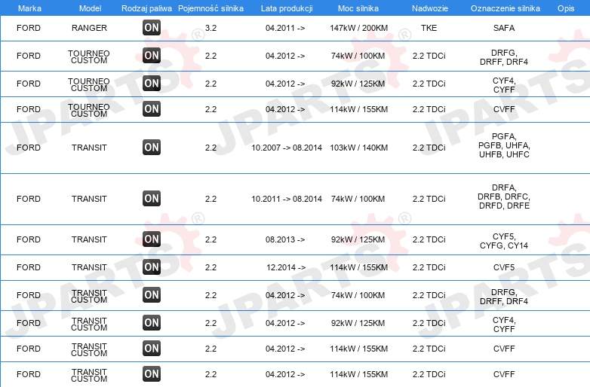
Task: Click the Moc silnika column header
Action: 358,8
